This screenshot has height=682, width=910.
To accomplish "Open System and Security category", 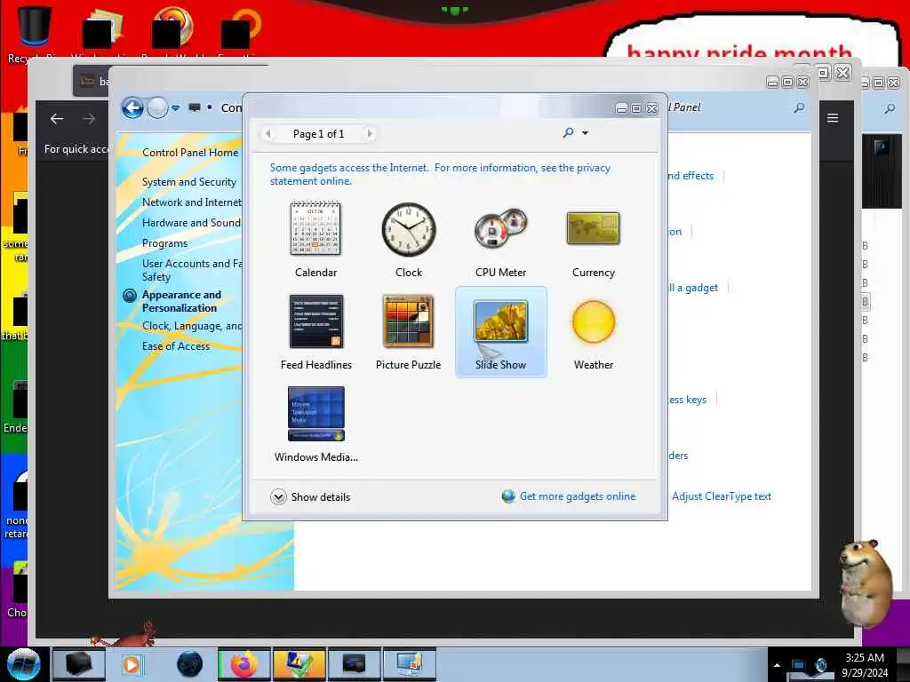I will pyautogui.click(x=189, y=182).
